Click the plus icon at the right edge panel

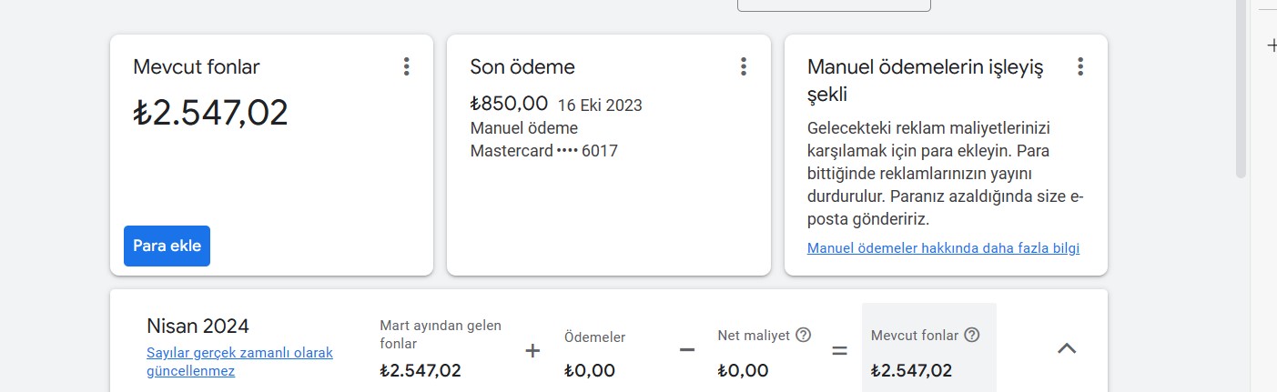click(1272, 45)
